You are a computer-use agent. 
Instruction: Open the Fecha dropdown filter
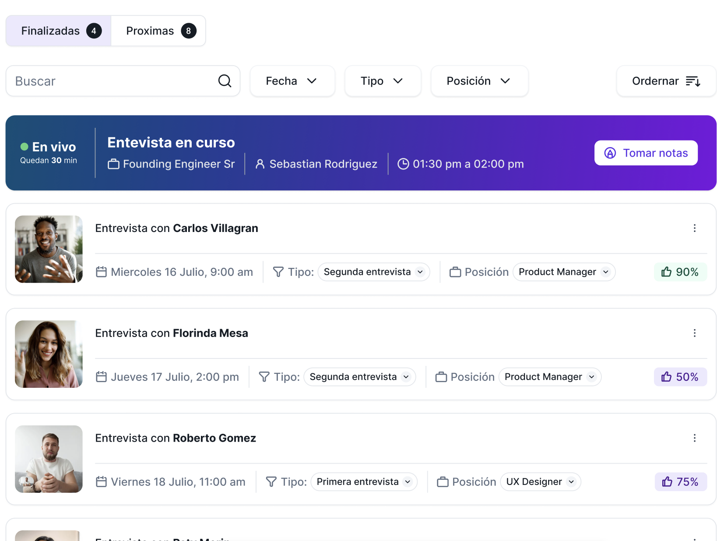[292, 81]
